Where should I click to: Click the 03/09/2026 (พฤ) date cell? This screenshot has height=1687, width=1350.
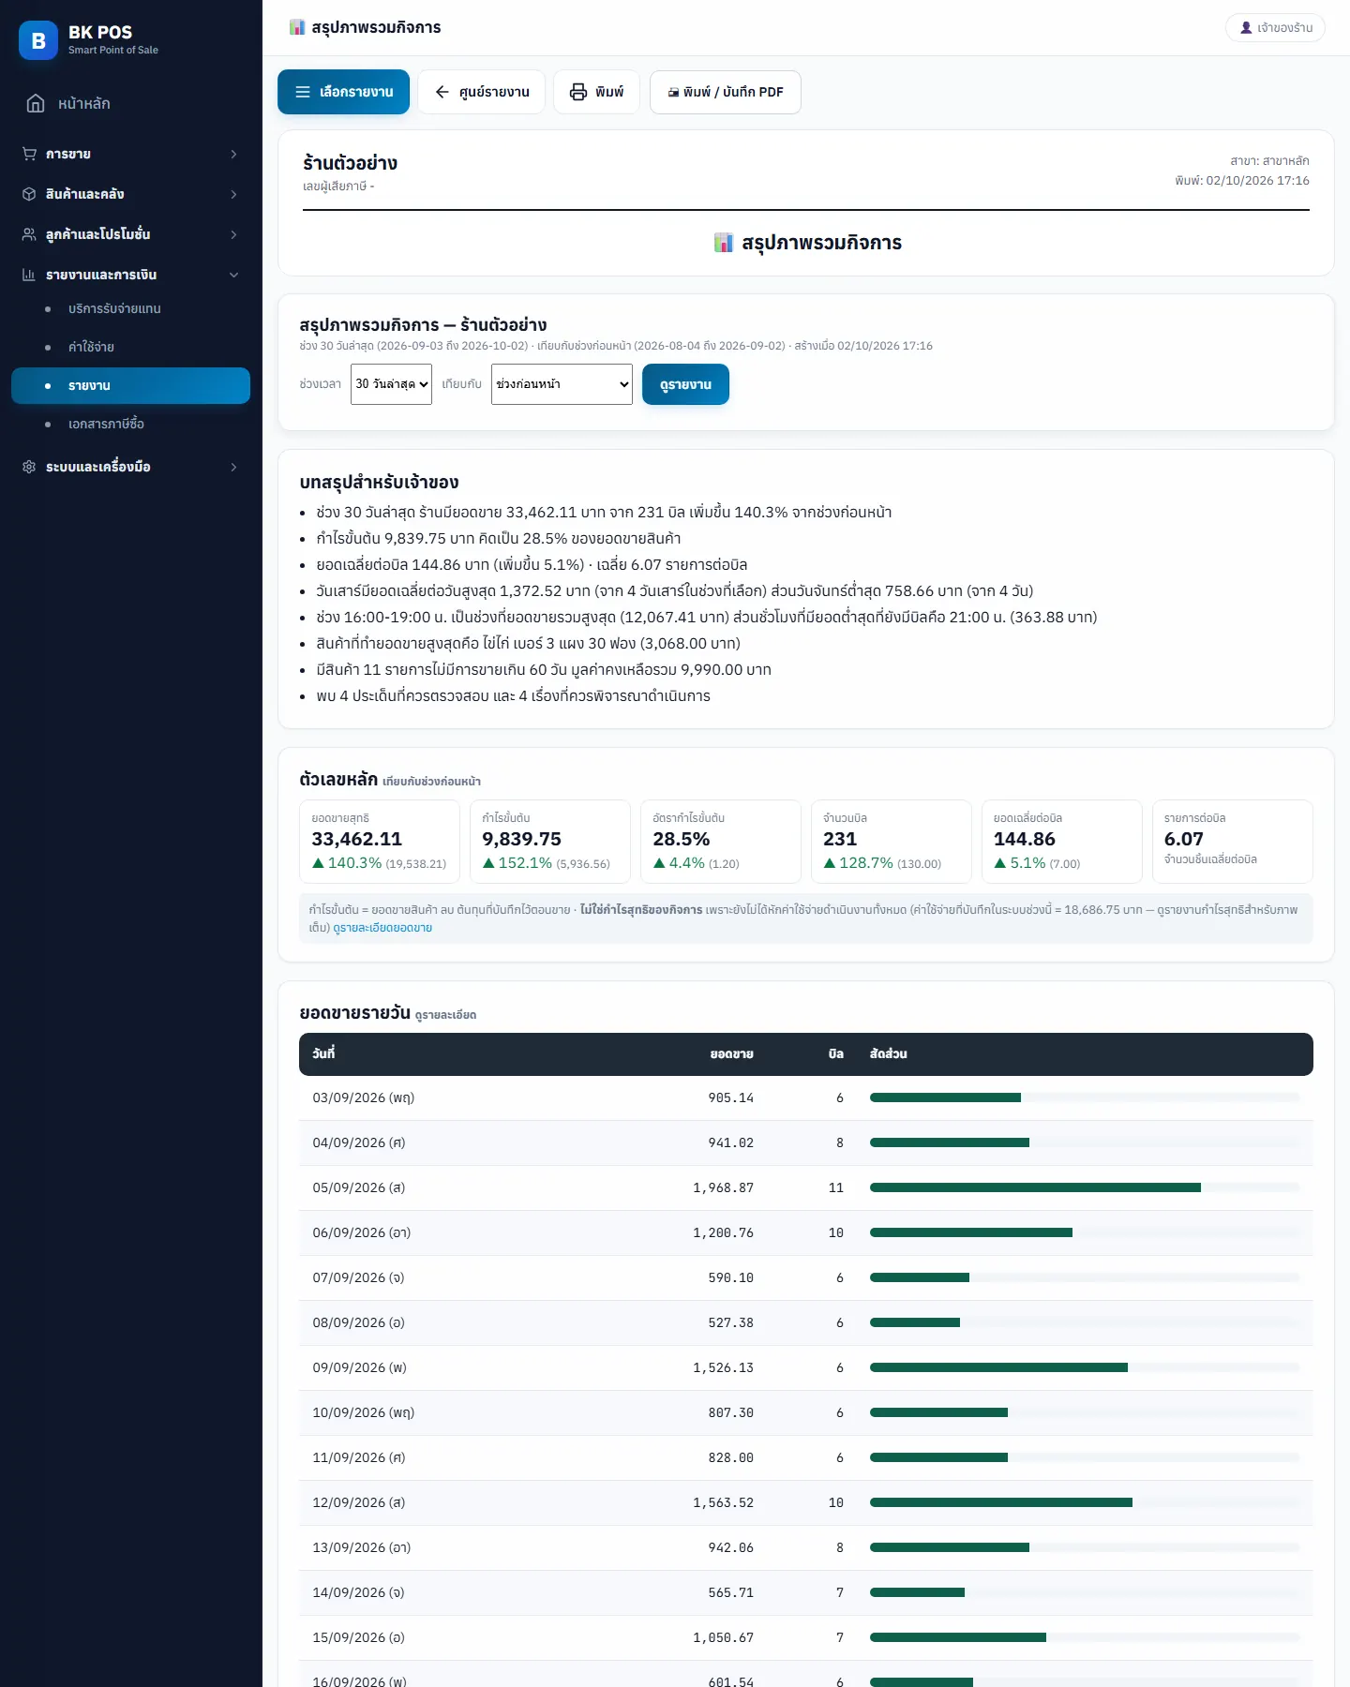(x=364, y=1097)
